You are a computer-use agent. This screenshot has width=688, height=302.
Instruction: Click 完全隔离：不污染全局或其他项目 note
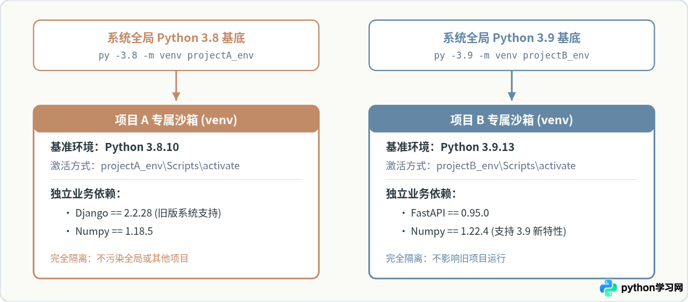(x=119, y=258)
